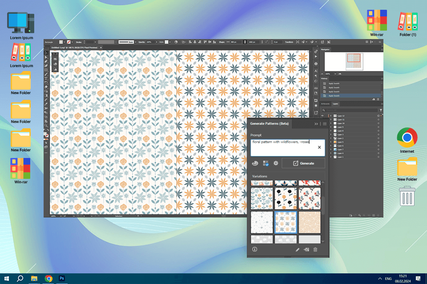The image size is (427, 284).
Task: Click the stroke color swatch with red slash
Action: point(69,42)
